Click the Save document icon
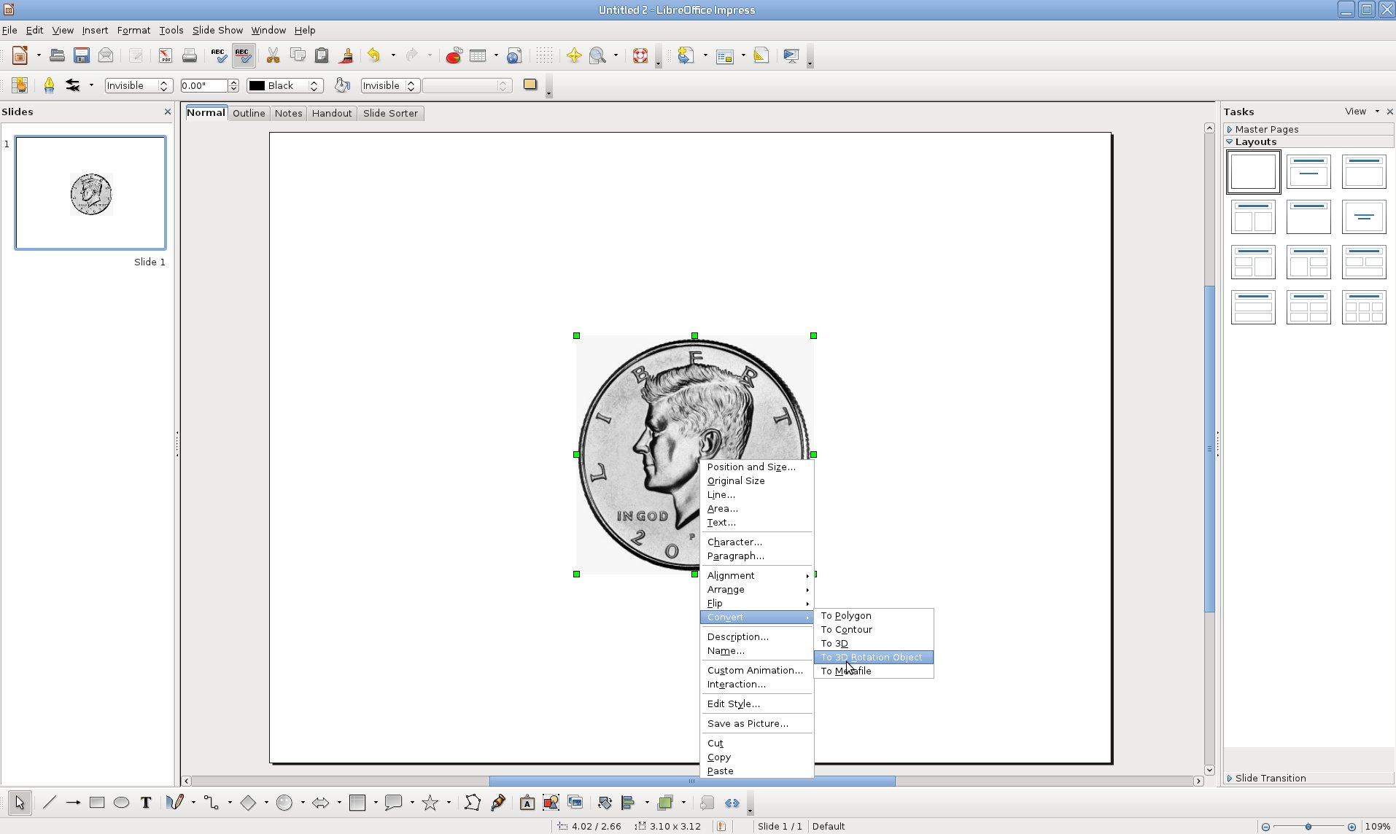This screenshot has height=834, width=1396. [x=82, y=55]
